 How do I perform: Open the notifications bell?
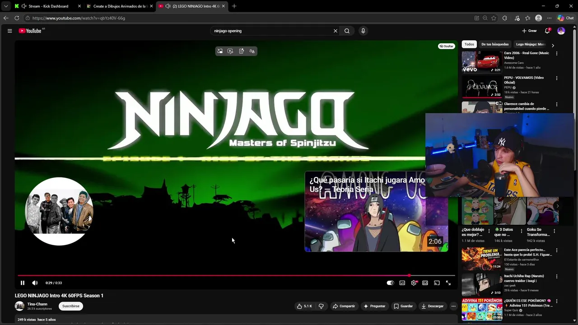tap(547, 31)
